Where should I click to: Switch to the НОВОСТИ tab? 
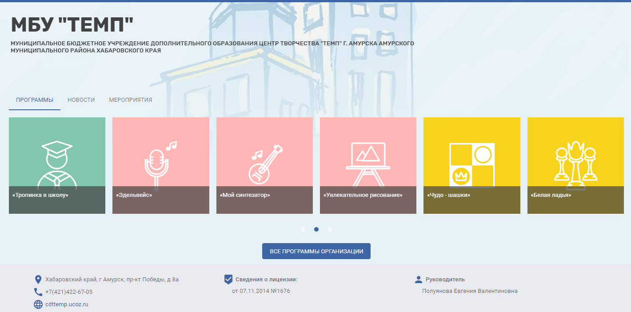[81, 100]
